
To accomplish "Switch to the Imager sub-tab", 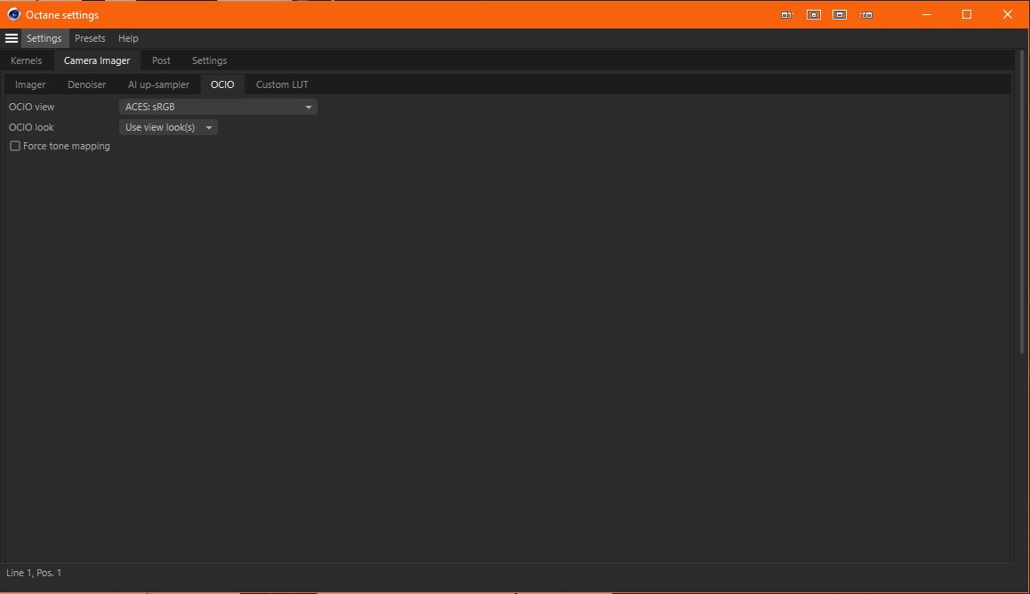I will pos(30,84).
